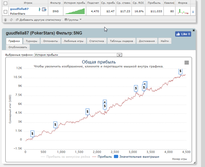Open the Выбранные графики dropdown

78,55
